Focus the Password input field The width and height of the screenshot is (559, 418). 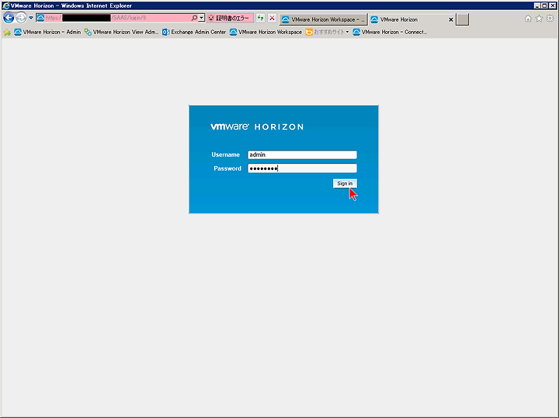[302, 168]
